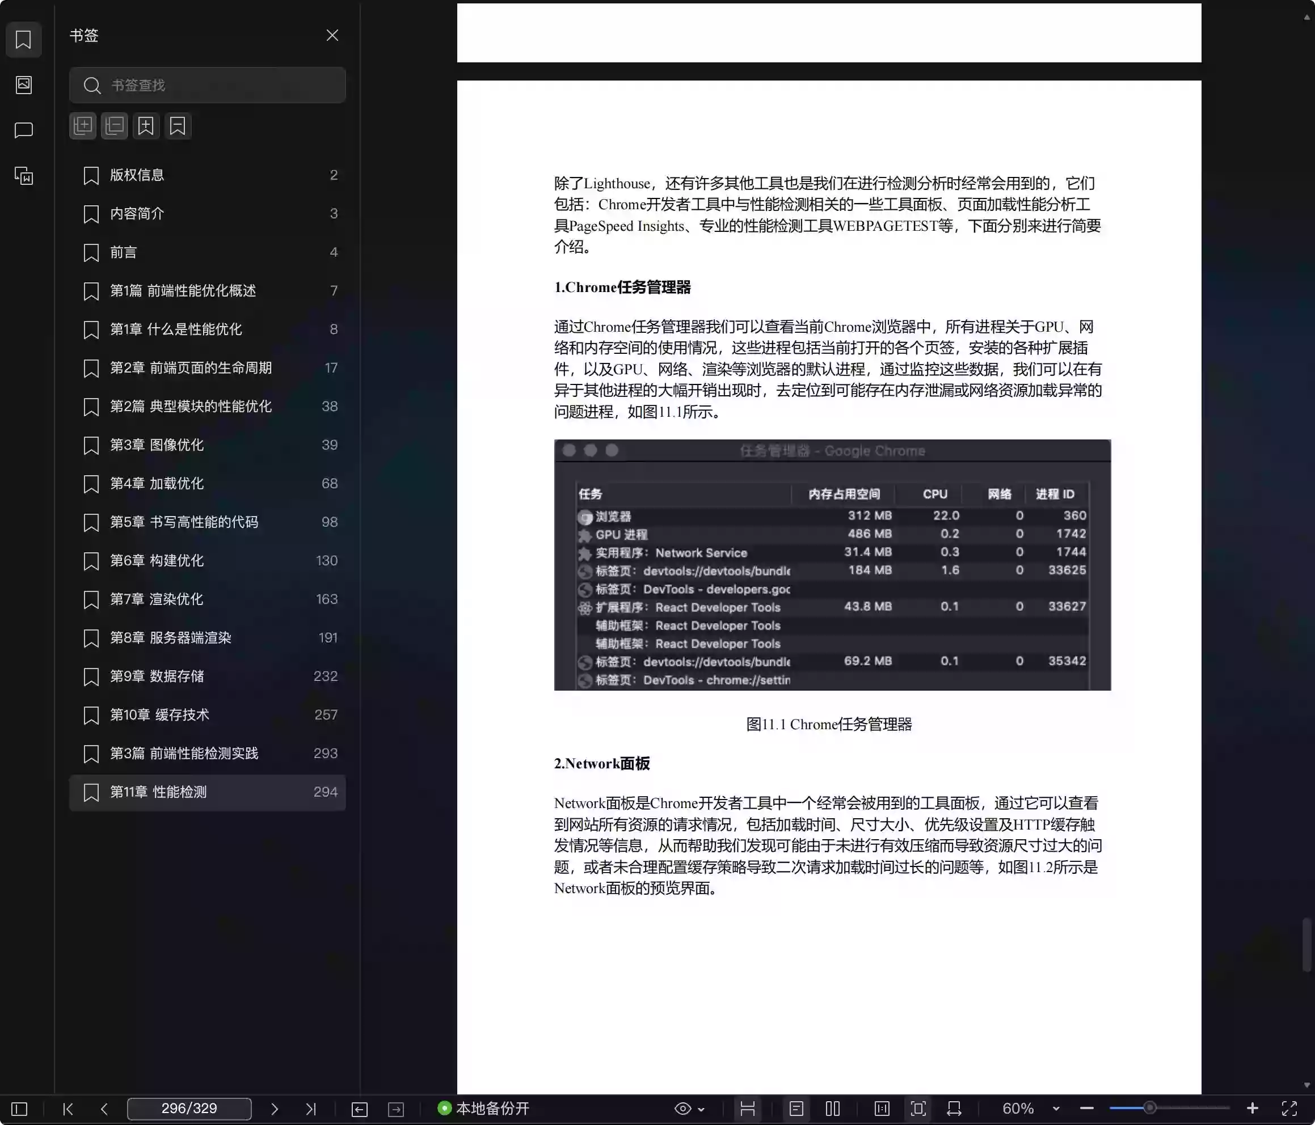Click the page number input 296/329
Viewport: 1315px width, 1125px height.
[188, 1109]
